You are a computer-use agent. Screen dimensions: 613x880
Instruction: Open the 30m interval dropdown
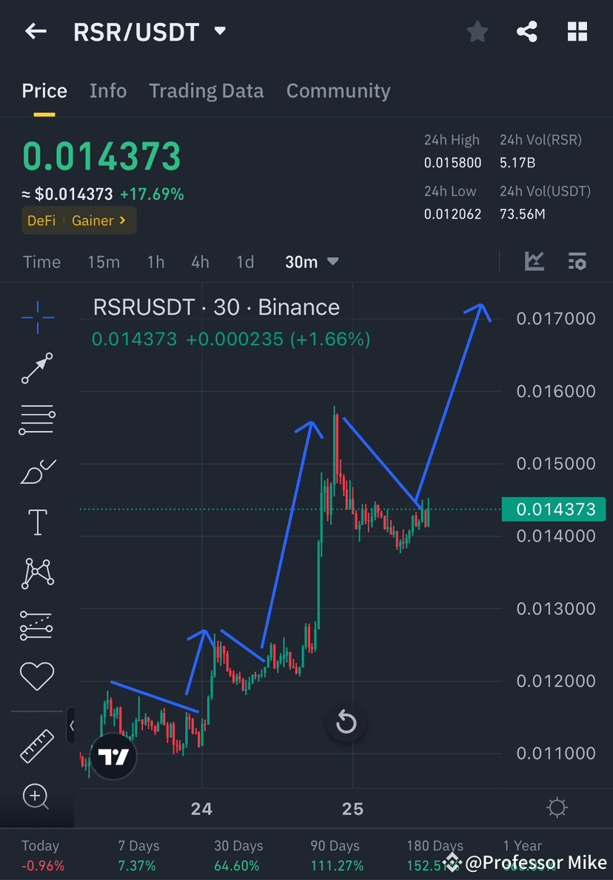(309, 261)
